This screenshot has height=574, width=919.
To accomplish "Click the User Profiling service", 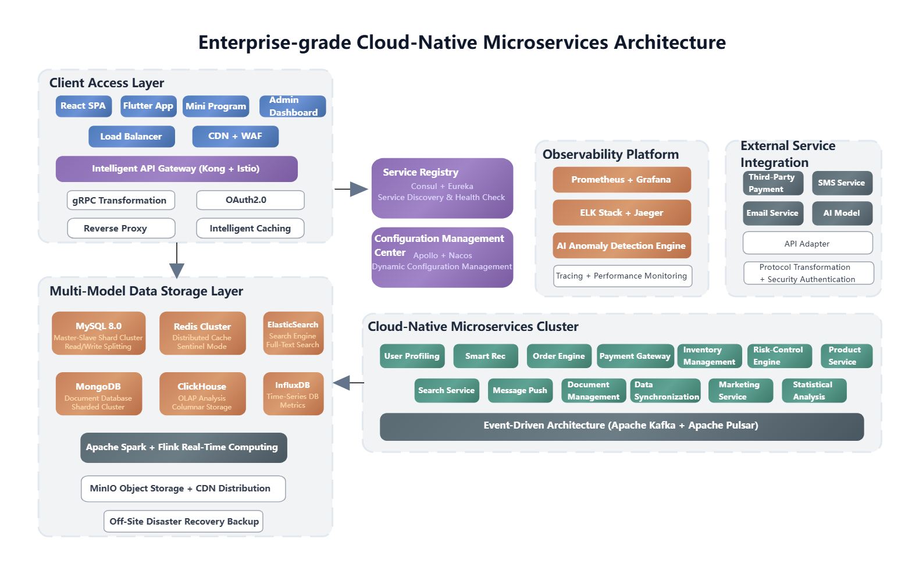I will (412, 356).
